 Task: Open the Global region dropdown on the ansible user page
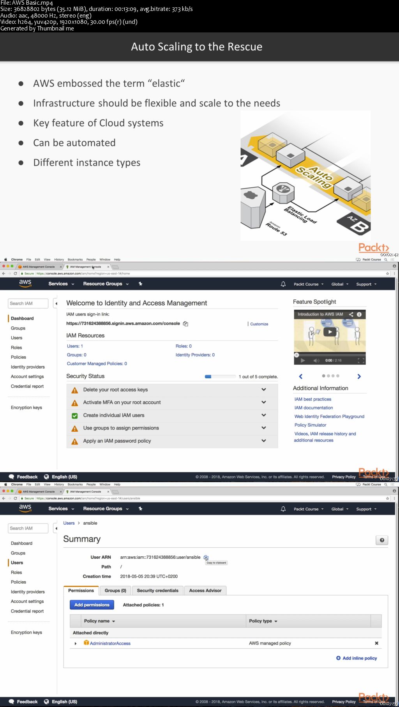(340, 509)
